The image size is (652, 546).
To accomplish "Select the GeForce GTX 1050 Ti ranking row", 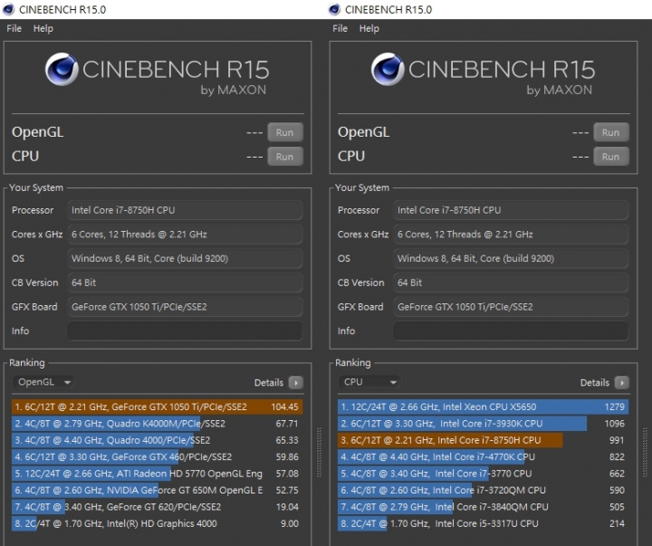I will click(x=158, y=407).
